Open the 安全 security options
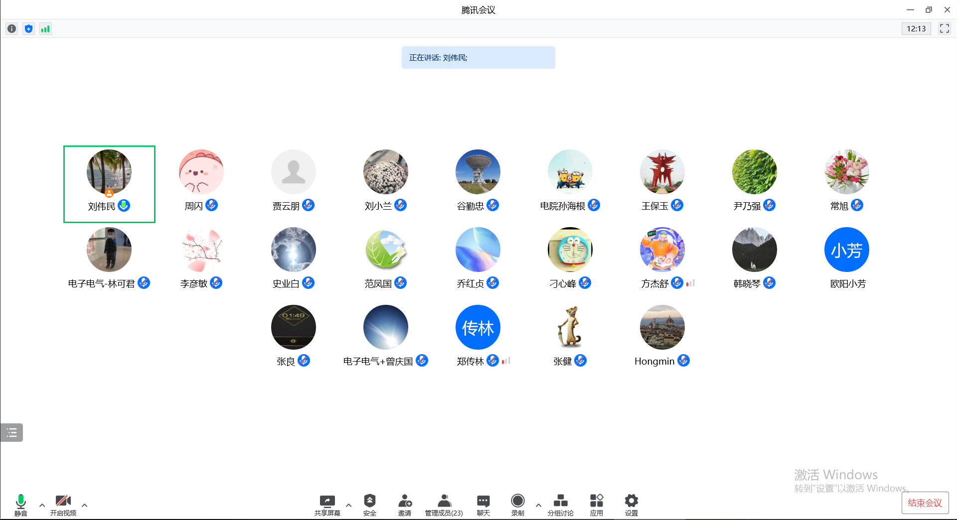Image resolution: width=957 pixels, height=520 pixels. [x=369, y=505]
